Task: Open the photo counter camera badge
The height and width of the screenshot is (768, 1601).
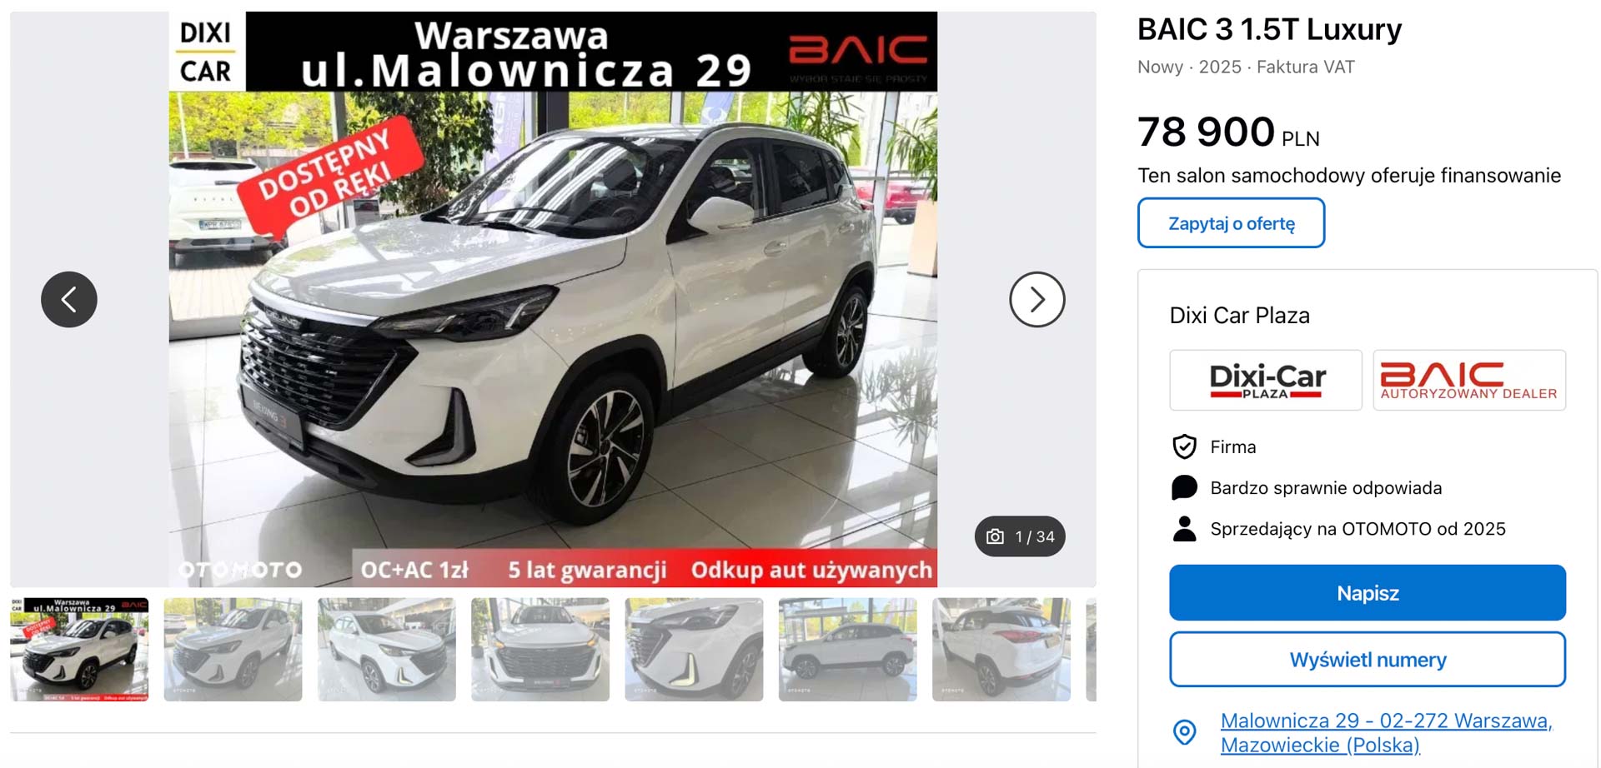Action: (1020, 536)
